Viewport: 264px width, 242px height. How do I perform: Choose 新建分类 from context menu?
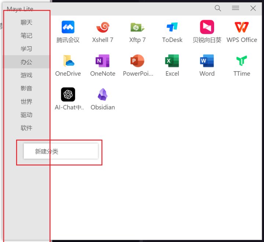pos(61,151)
